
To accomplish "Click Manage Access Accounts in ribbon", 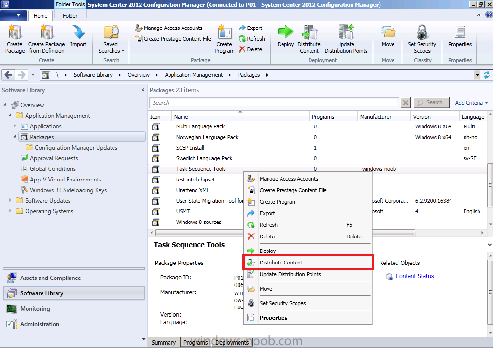I will point(169,28).
